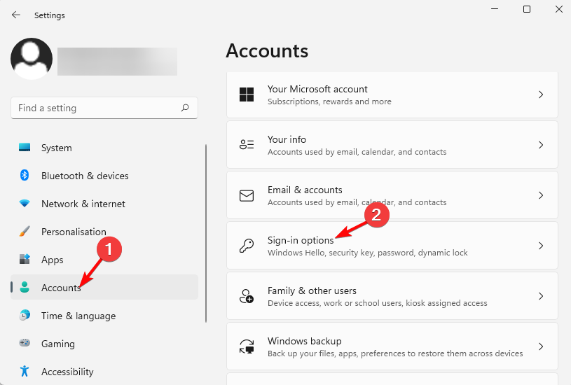
Task: Close the Settings window
Action: (x=559, y=9)
